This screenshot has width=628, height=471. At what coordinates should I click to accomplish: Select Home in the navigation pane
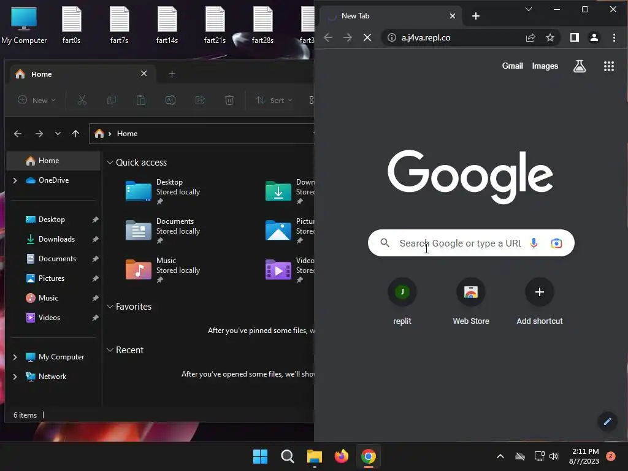click(x=54, y=161)
